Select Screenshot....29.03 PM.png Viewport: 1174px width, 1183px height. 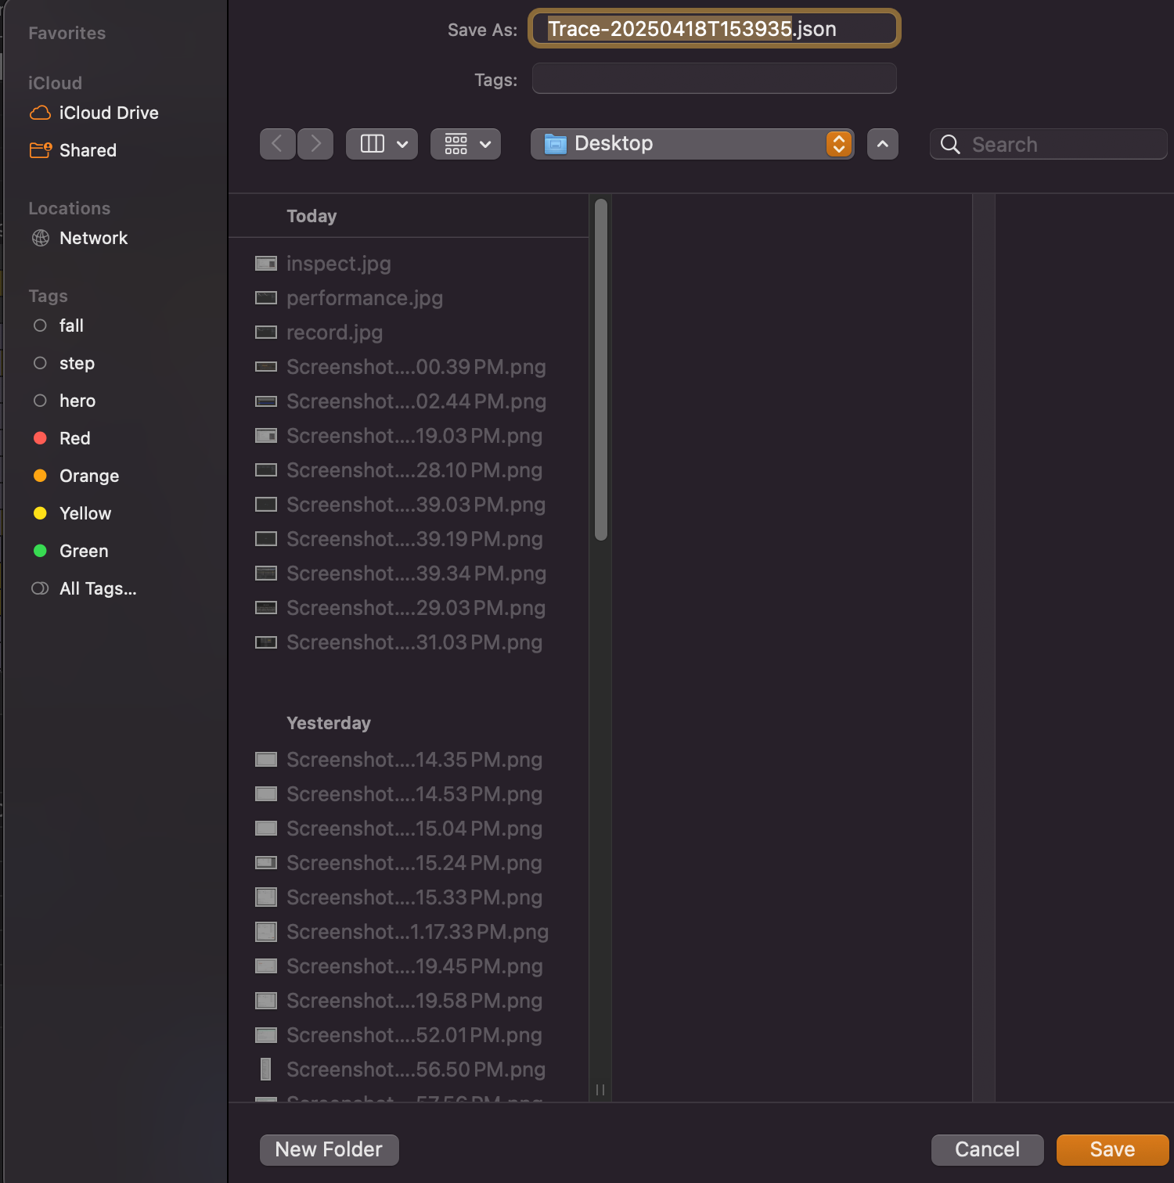click(x=416, y=608)
